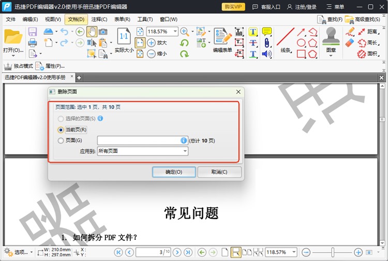Open the 窗口(W) menu

pyautogui.click(x=169, y=19)
